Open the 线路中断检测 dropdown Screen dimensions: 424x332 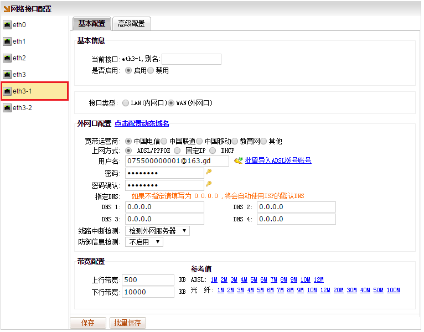point(157,231)
